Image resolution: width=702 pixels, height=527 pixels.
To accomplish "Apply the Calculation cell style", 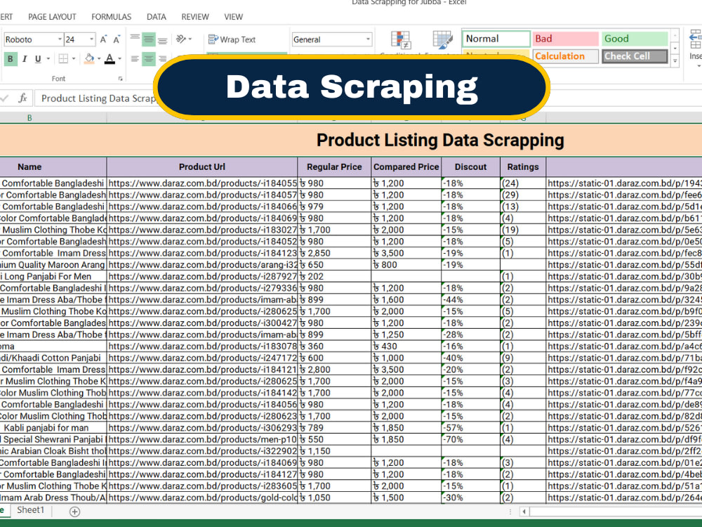I will pos(565,56).
